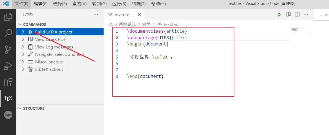Select the TeX LaTeX Workshop view
329x135 pixels.
(x=8, y=99)
